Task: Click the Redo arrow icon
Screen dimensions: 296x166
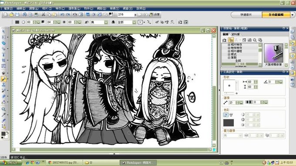Action: [x=68, y=14]
